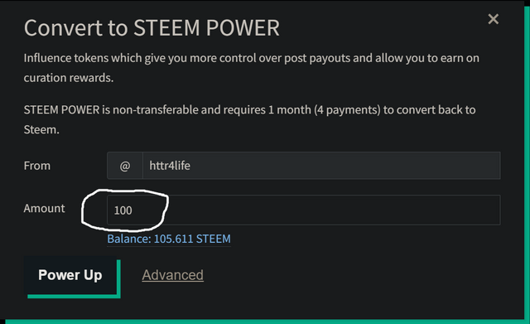530x324 pixels.
Task: Close the Convert to STEEM POWER dialog
Action: [494, 19]
